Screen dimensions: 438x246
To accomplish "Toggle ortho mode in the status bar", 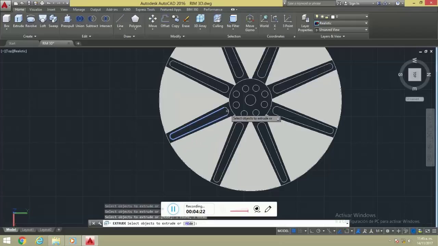I will 311,231.
